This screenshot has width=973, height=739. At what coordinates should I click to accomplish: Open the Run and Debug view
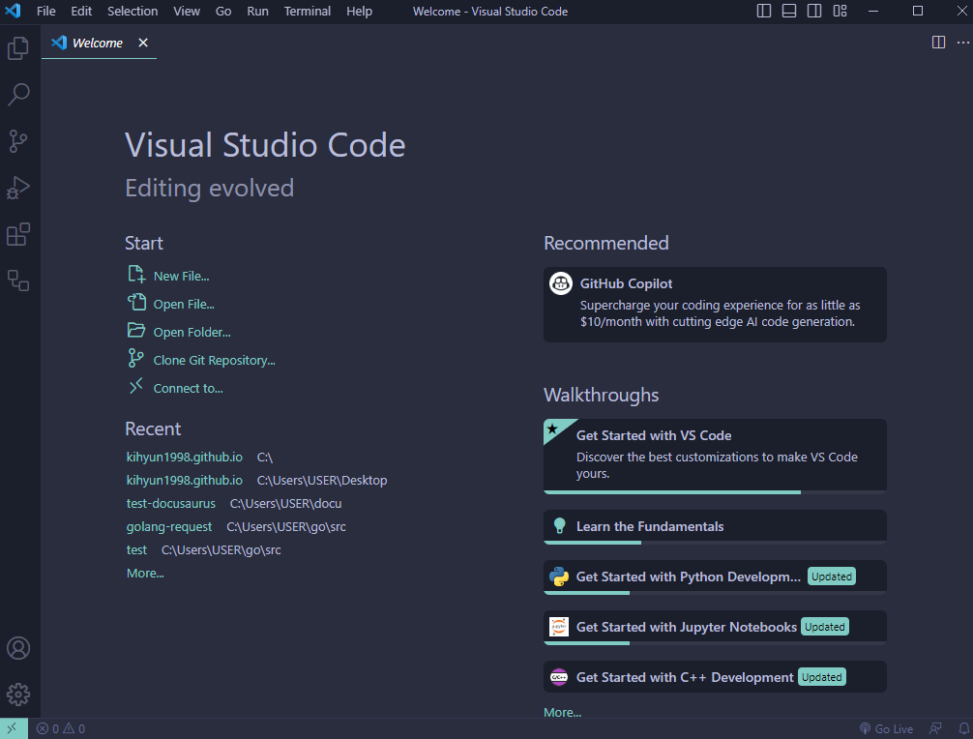click(x=18, y=188)
